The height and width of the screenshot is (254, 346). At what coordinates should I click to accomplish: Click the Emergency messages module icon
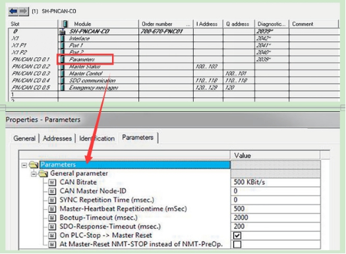63,88
